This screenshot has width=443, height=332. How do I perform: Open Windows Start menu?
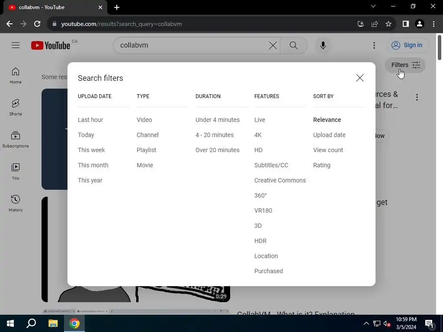10,323
